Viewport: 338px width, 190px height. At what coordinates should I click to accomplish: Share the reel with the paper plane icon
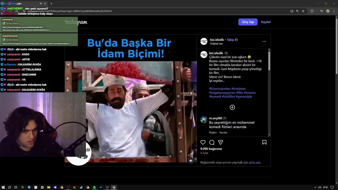(x=220, y=142)
